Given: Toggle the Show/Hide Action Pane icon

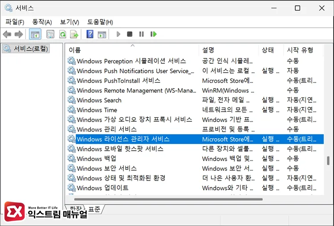Looking at the screenshot, I should 102,34.
